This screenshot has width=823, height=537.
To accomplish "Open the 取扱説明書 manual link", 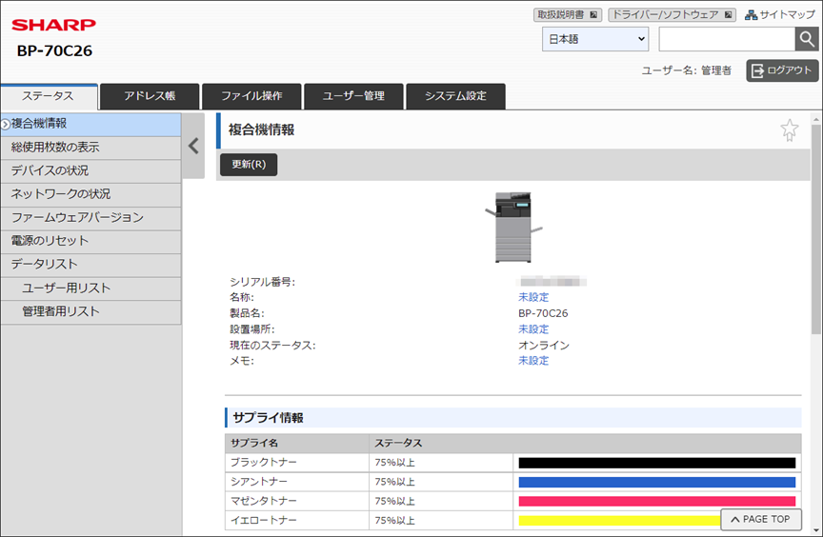I will [568, 14].
